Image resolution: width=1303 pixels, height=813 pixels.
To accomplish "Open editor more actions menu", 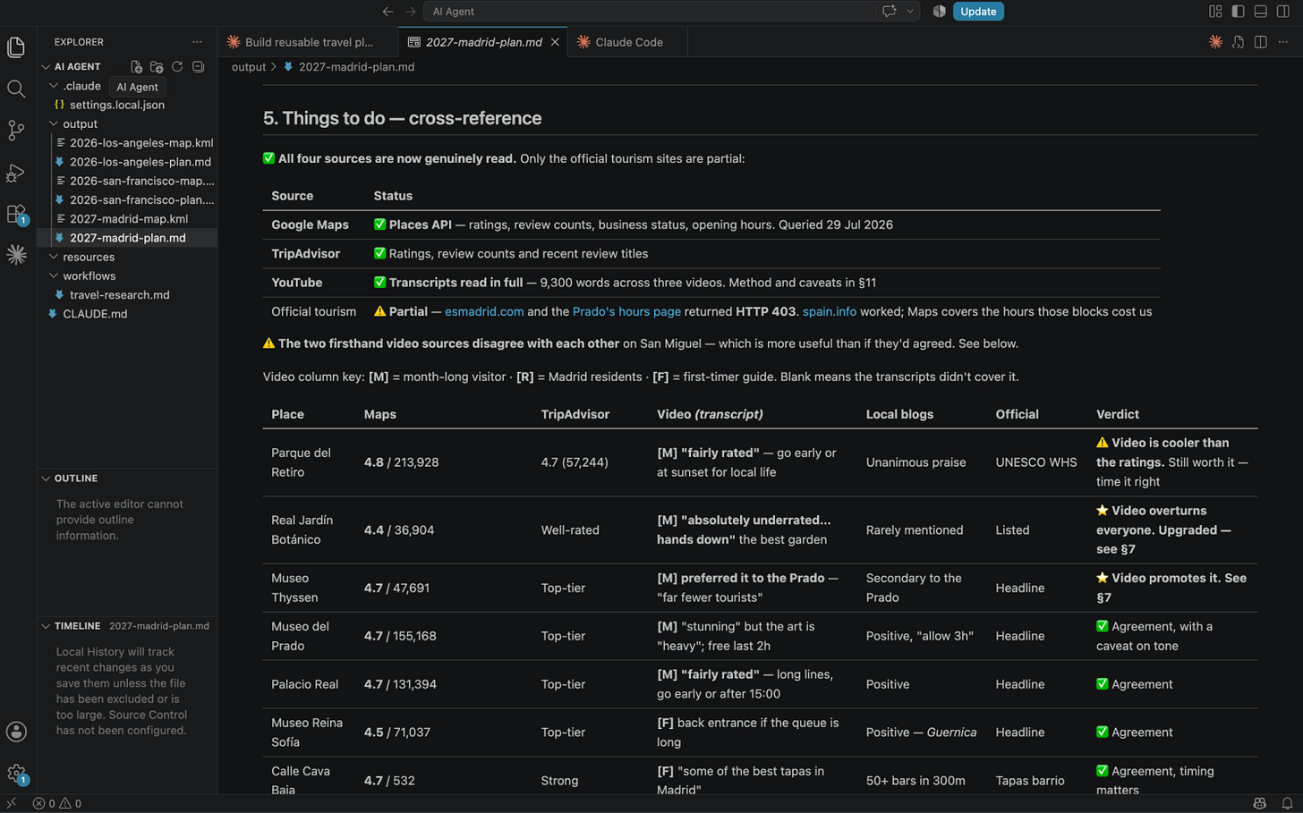I will (1283, 42).
